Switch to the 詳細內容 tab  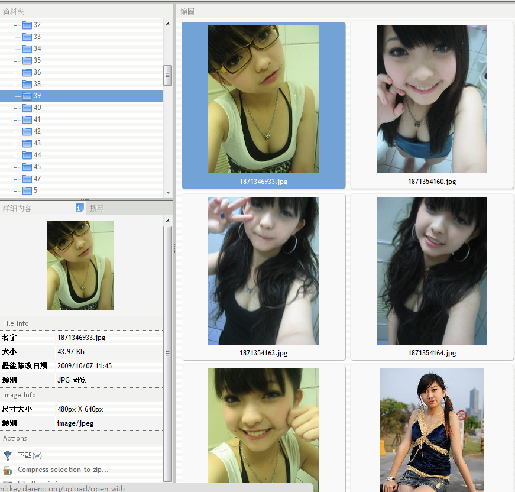(x=17, y=208)
